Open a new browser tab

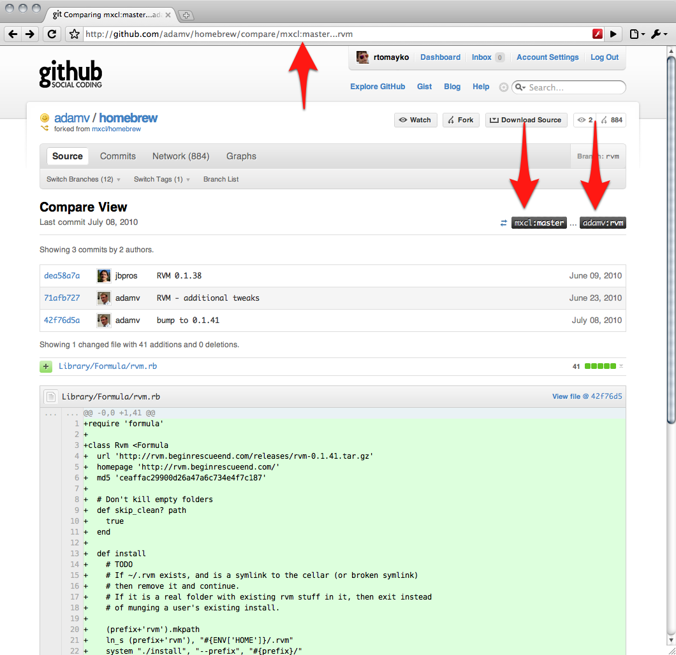(187, 15)
